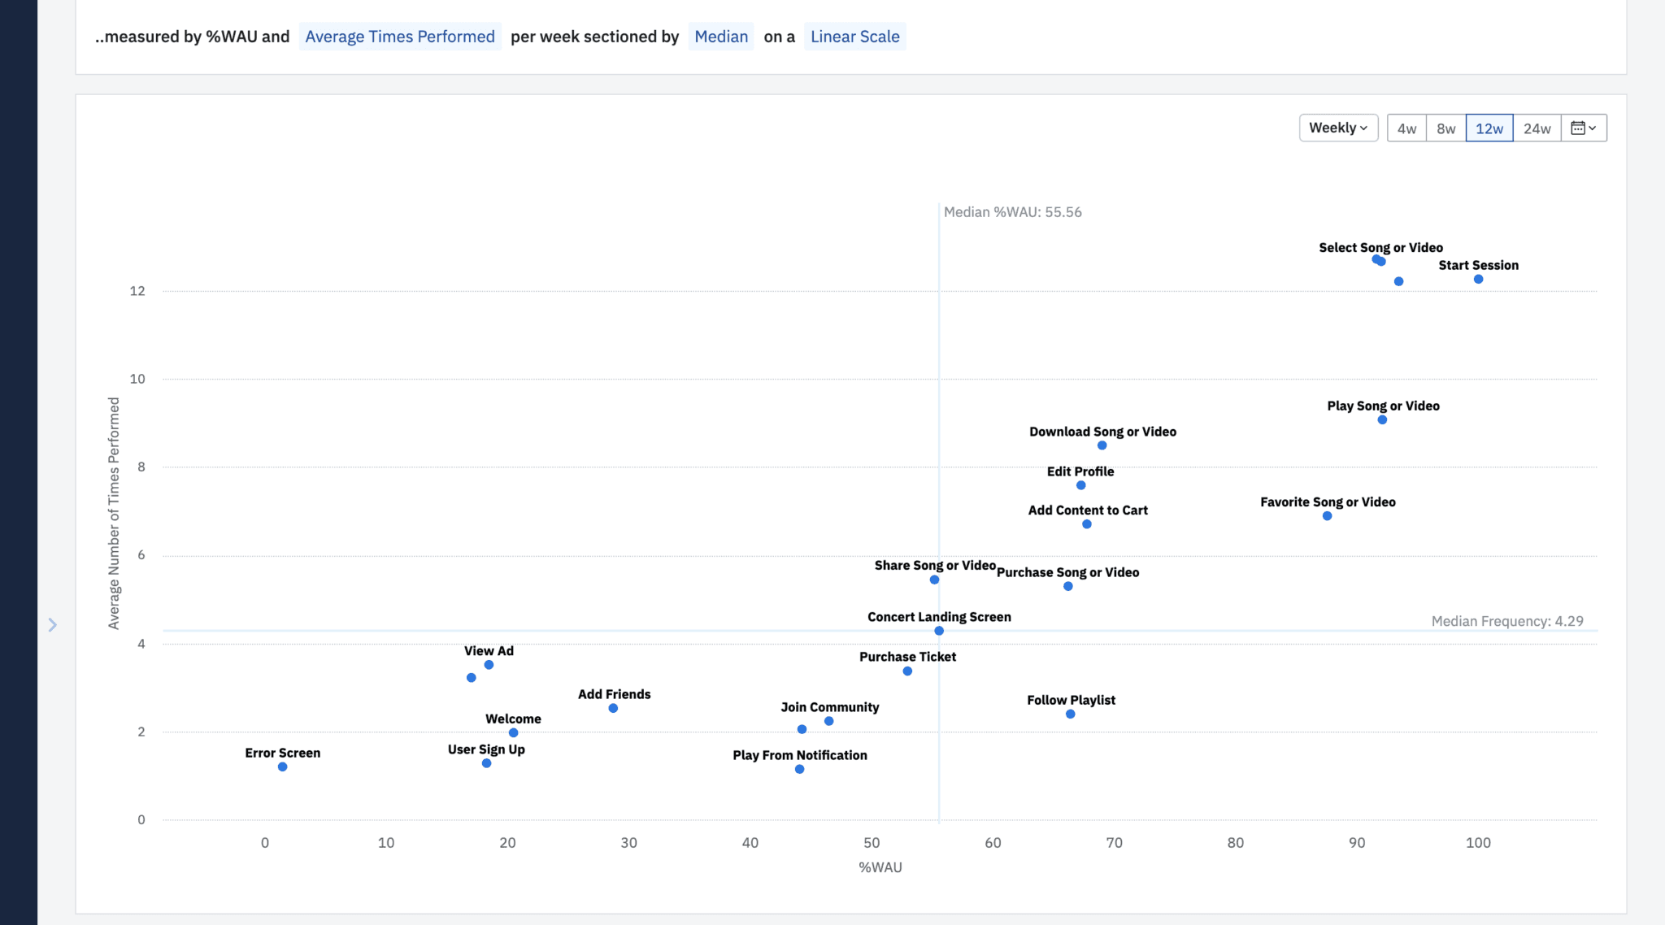
Task: Click the currently active 12w button
Action: coord(1490,128)
